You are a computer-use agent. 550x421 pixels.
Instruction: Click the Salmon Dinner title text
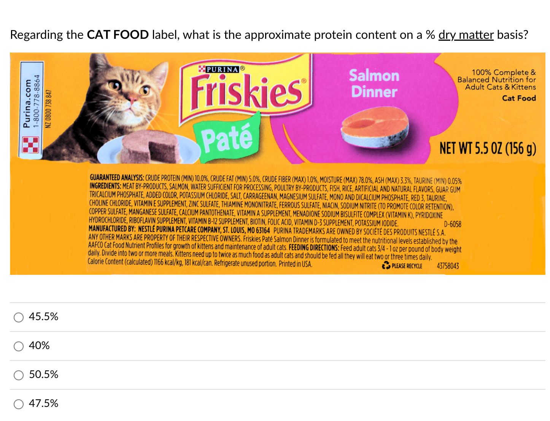coord(374,83)
